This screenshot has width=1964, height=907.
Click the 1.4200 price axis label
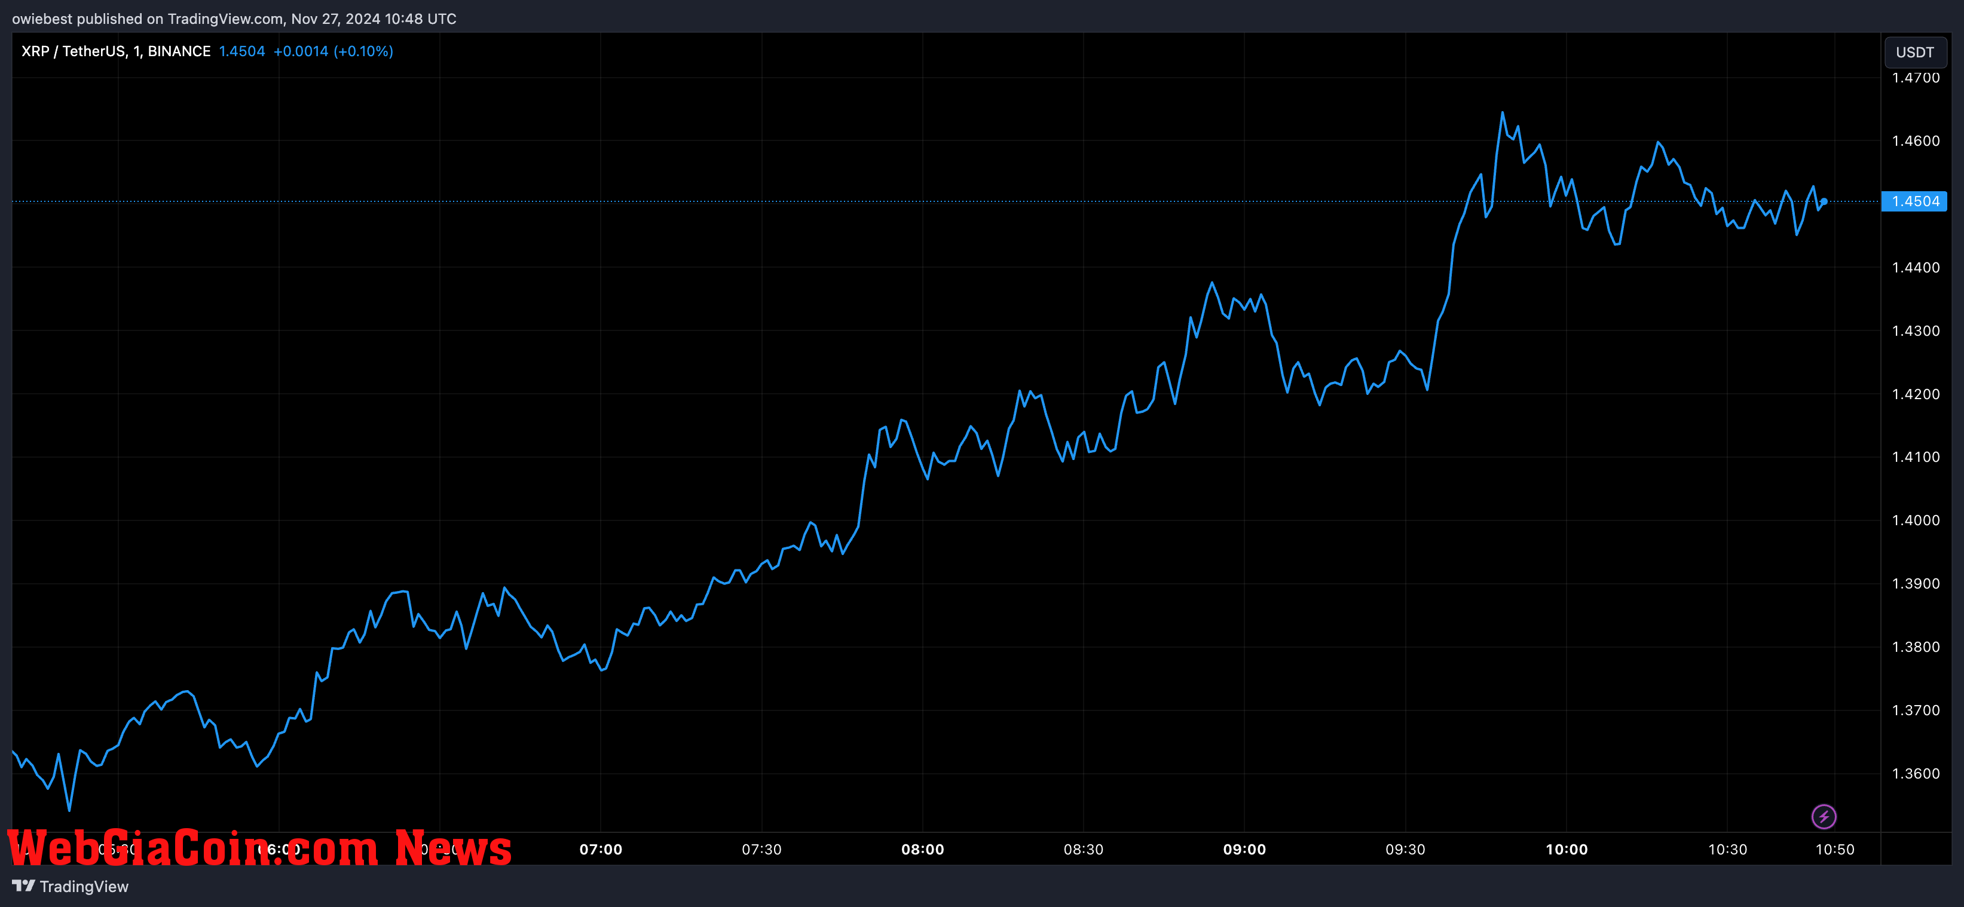[1915, 394]
